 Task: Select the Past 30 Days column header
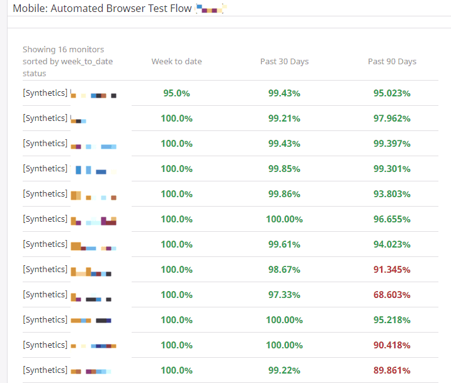pyautogui.click(x=284, y=62)
